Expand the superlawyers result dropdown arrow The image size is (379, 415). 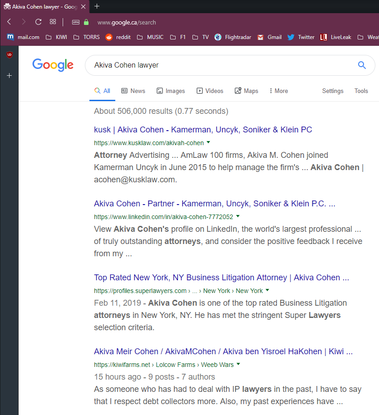click(x=267, y=290)
